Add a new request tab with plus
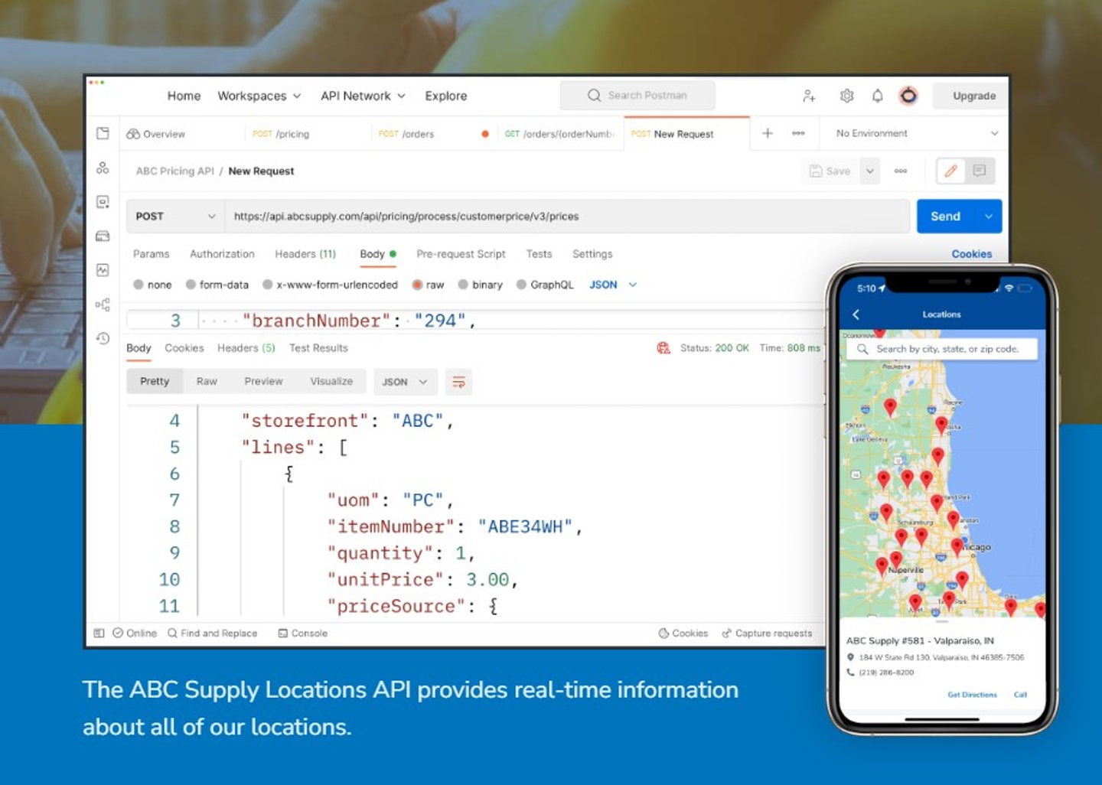Image resolution: width=1102 pixels, height=785 pixels. (x=767, y=133)
